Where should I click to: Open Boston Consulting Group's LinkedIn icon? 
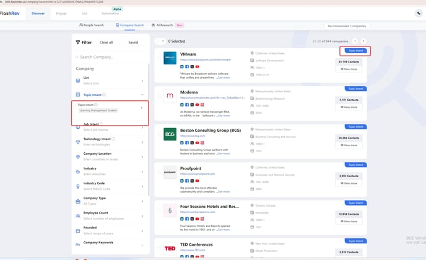[182, 142]
